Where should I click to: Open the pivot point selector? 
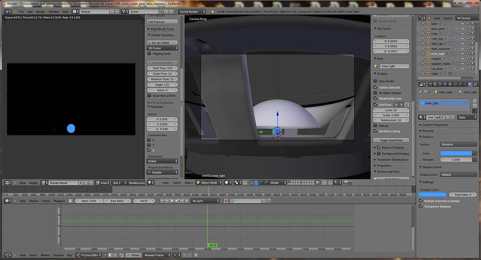237,183
